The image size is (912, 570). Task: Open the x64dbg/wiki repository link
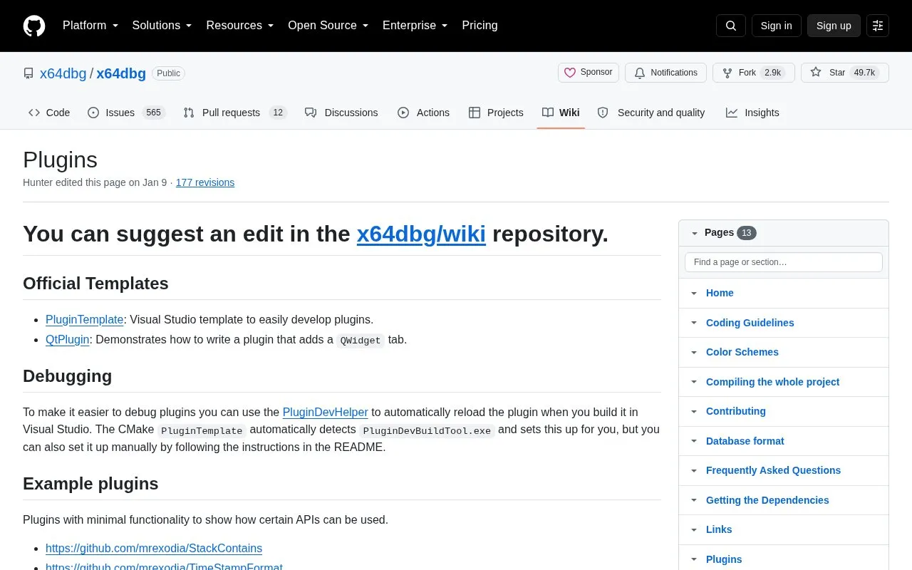(421, 234)
